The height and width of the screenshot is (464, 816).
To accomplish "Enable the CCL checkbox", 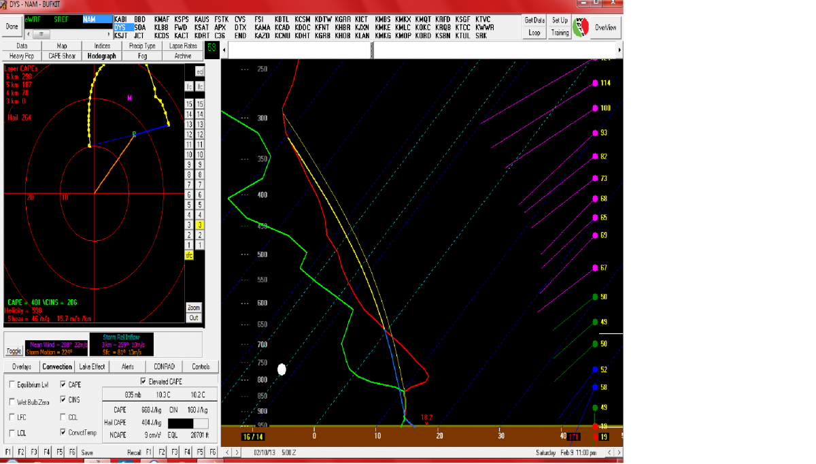I will [x=63, y=416].
